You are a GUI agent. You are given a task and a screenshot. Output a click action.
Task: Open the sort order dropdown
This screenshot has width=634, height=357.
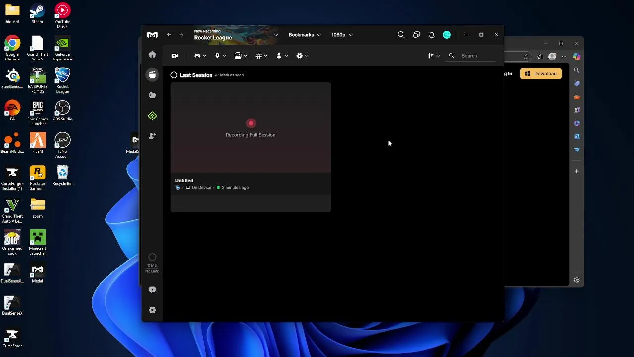click(434, 56)
